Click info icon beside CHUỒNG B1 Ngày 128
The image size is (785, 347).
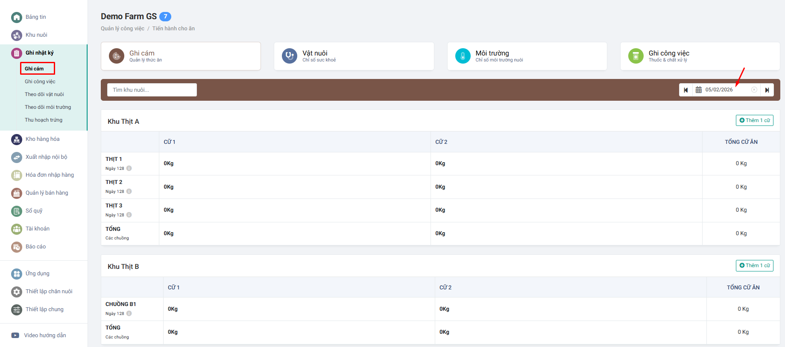(129, 313)
